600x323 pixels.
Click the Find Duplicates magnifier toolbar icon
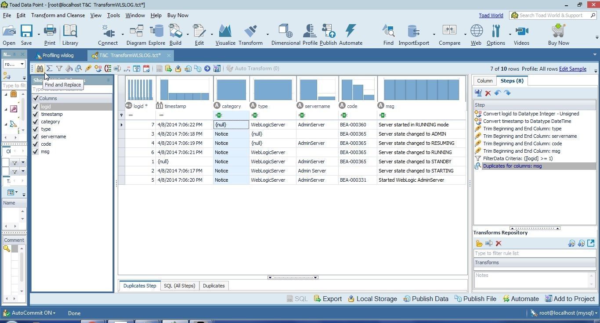coord(79,68)
